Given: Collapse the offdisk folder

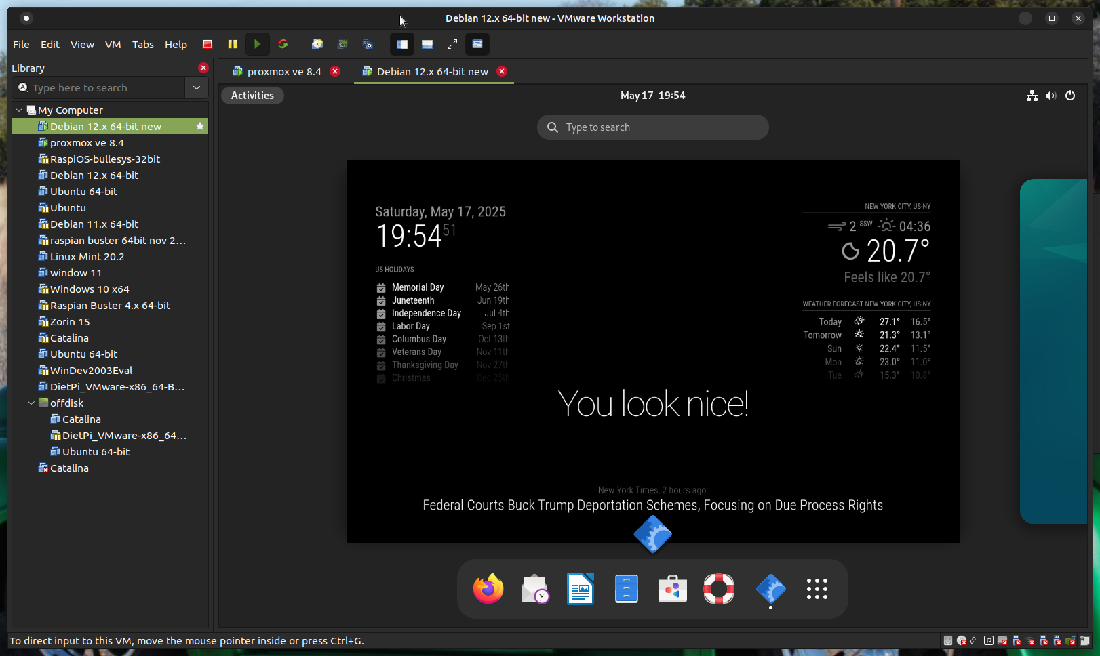Looking at the screenshot, I should tap(31, 403).
